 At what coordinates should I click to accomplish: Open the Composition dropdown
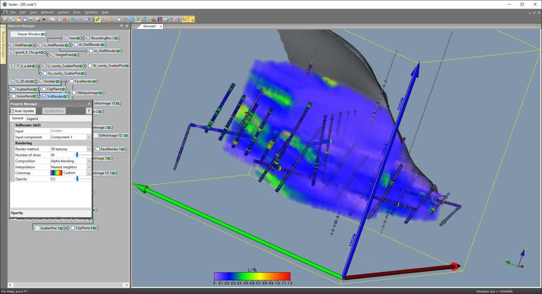click(x=89, y=161)
